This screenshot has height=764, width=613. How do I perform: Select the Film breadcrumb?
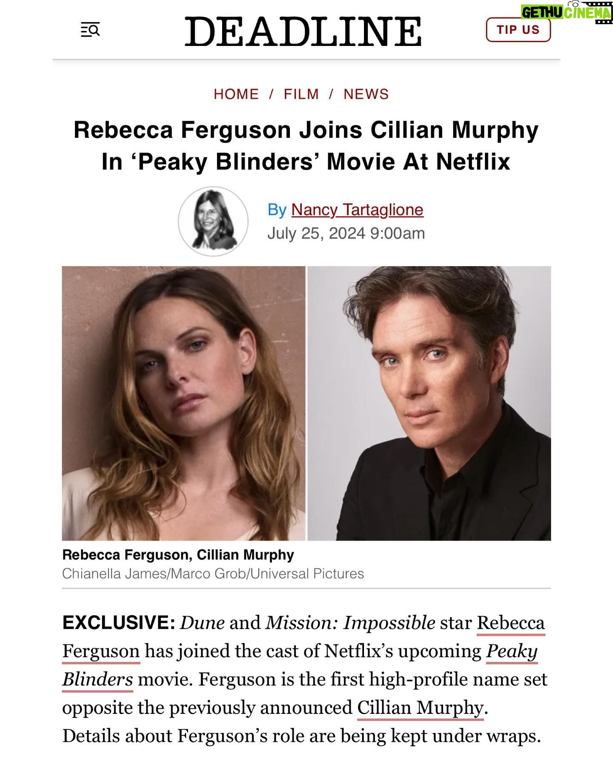tap(301, 94)
